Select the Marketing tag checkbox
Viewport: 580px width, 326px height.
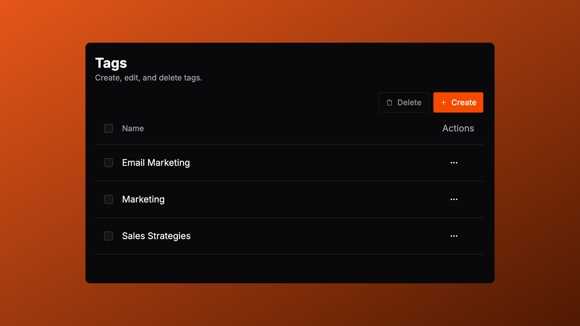tap(109, 199)
